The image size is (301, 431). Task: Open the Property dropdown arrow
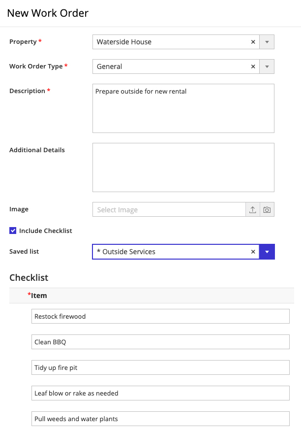click(267, 42)
